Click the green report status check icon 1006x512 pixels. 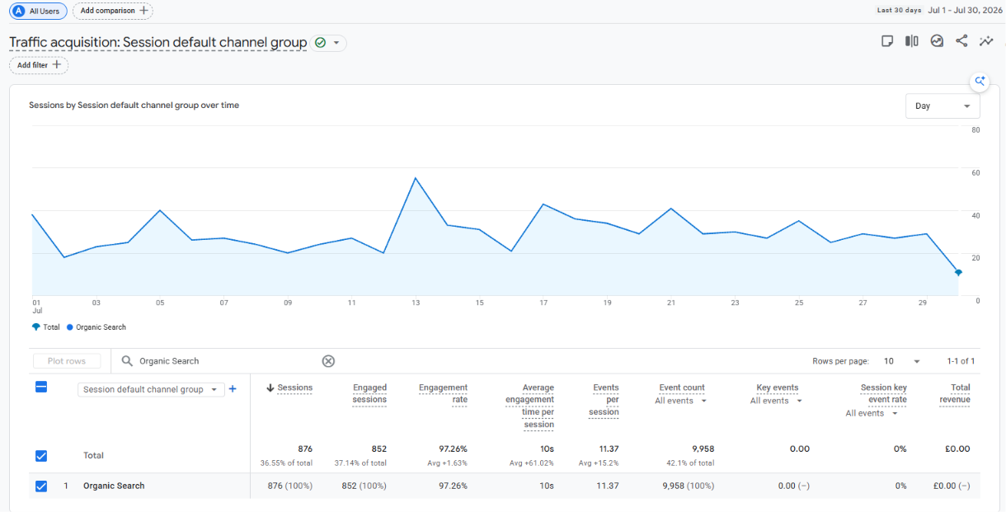point(320,43)
